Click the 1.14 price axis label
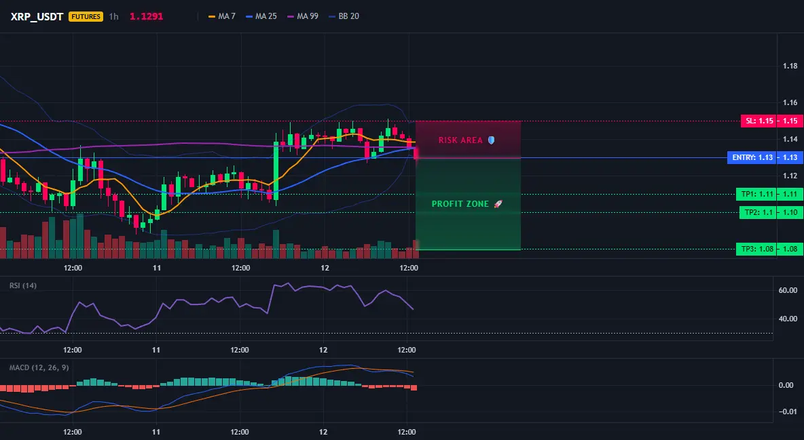 pos(790,140)
